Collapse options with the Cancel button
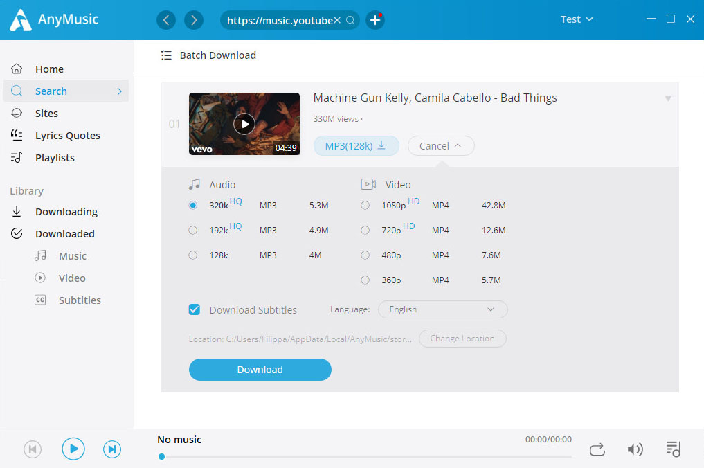 441,146
